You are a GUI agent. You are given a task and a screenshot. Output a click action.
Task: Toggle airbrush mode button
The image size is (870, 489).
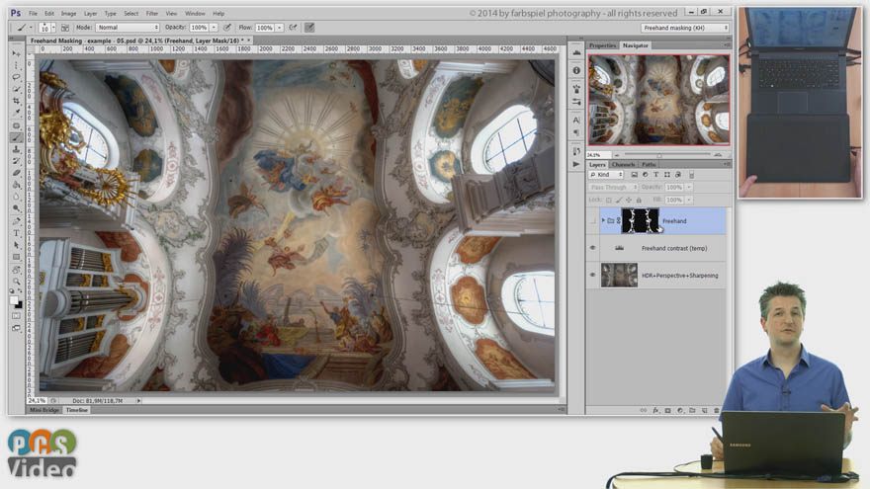[x=293, y=28]
